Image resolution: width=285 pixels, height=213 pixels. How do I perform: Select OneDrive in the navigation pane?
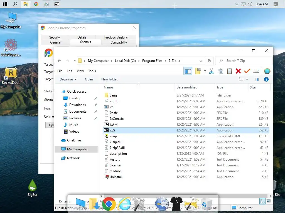click(74, 140)
